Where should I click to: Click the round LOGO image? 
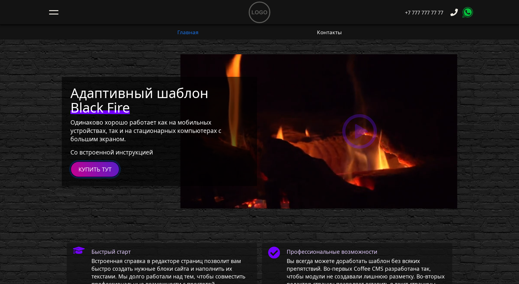click(x=259, y=12)
